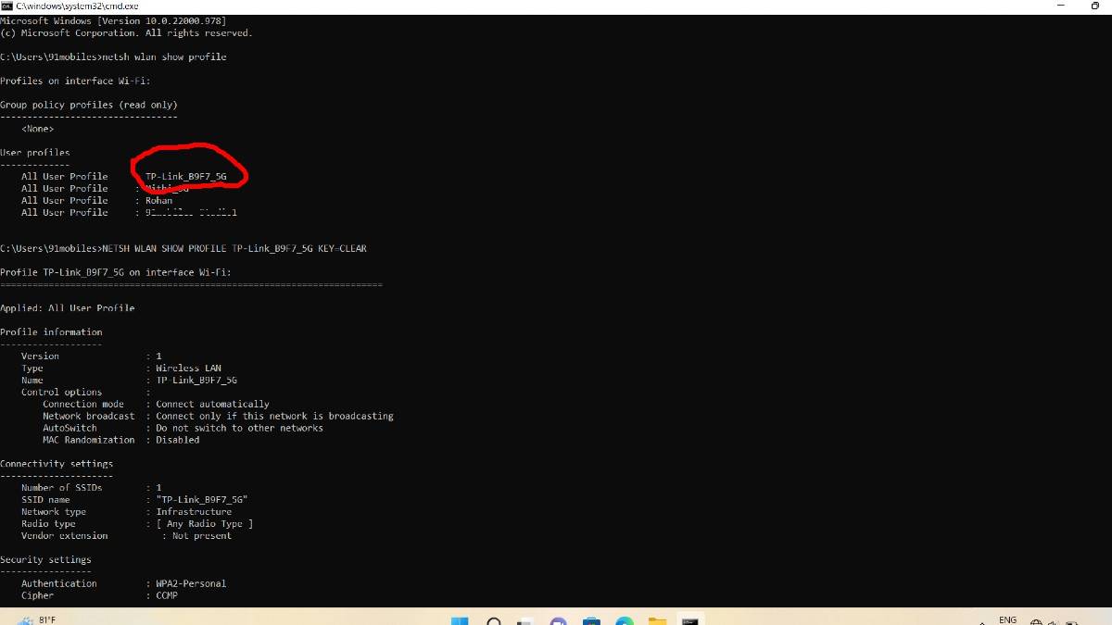This screenshot has height=625, width=1112.
Task: Click 'Connect automatically' connection mode value
Action: coord(212,405)
